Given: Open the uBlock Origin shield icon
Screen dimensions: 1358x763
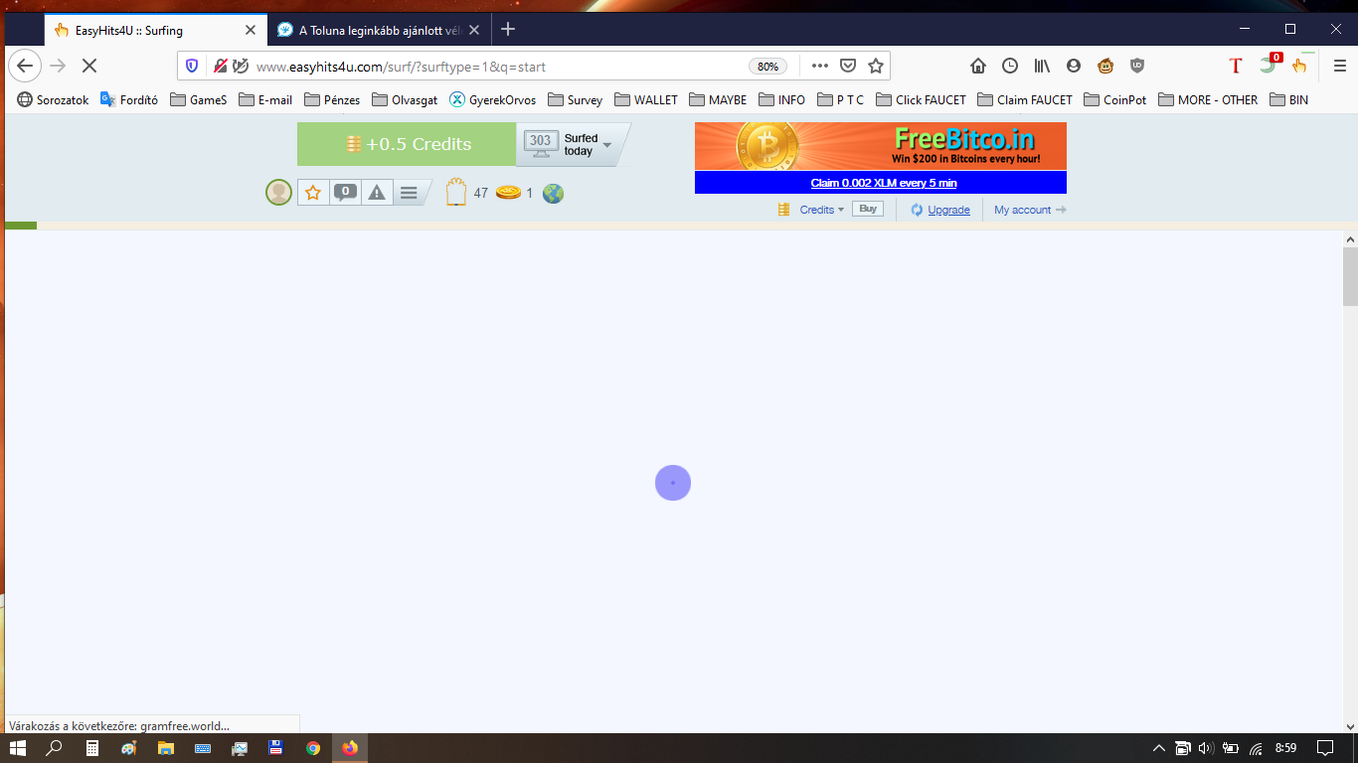Looking at the screenshot, I should pyautogui.click(x=1137, y=66).
